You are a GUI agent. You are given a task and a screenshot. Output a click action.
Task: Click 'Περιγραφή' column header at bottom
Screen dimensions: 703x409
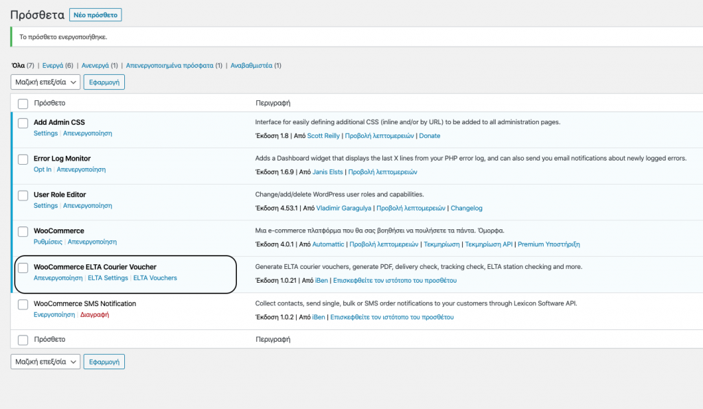pos(273,339)
